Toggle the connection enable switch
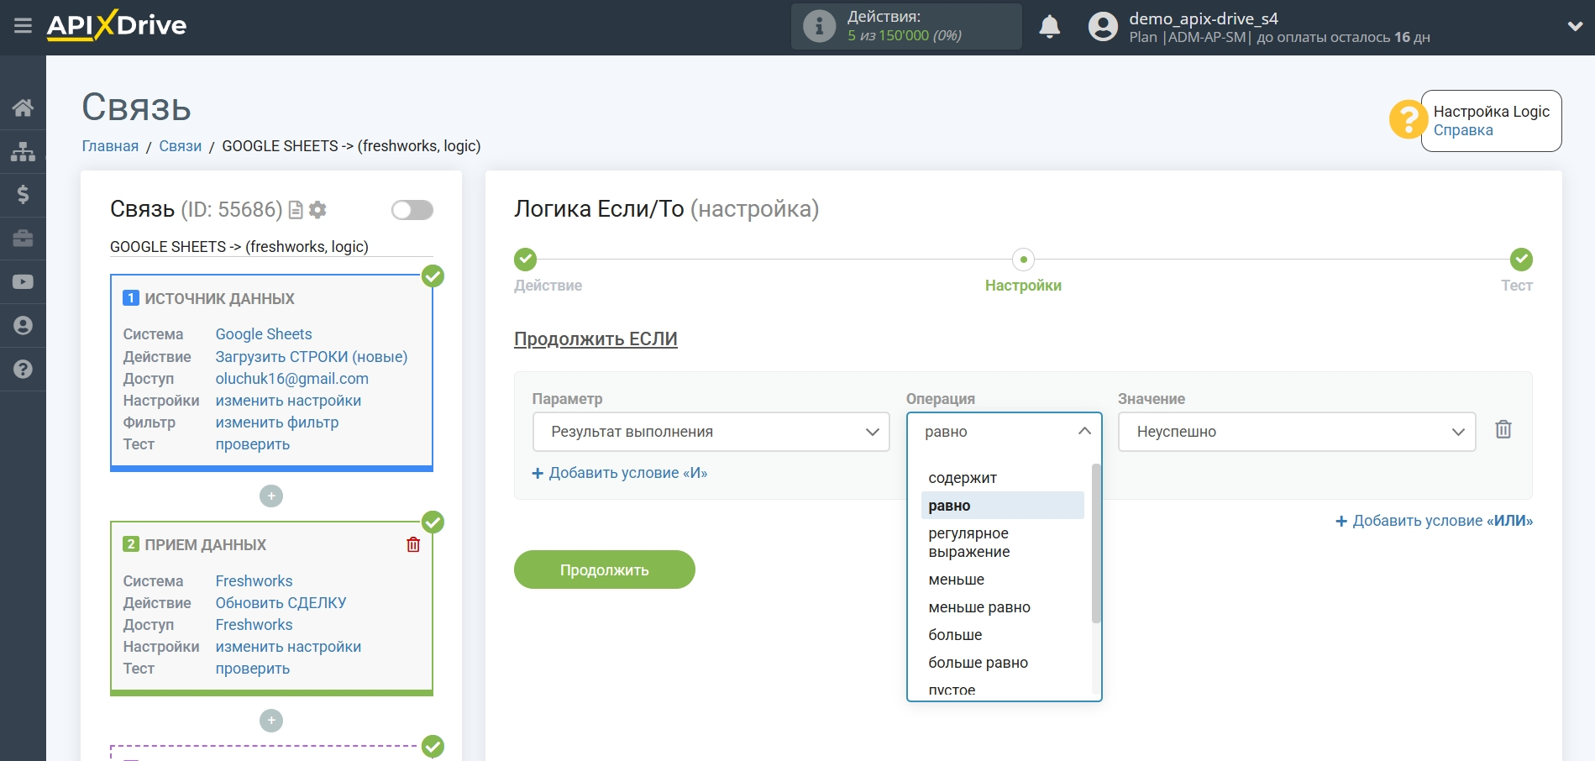 pyautogui.click(x=412, y=210)
